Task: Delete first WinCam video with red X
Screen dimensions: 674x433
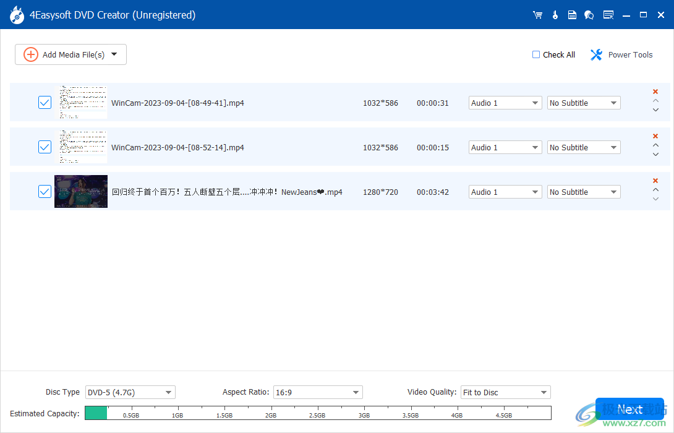Action: click(655, 92)
